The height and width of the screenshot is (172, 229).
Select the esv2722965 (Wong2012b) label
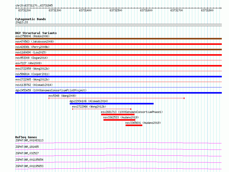coord(32,79)
